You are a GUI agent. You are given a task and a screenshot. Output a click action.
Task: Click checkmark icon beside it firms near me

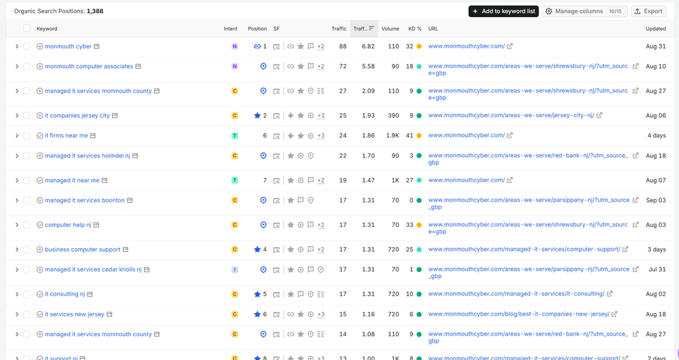point(40,136)
